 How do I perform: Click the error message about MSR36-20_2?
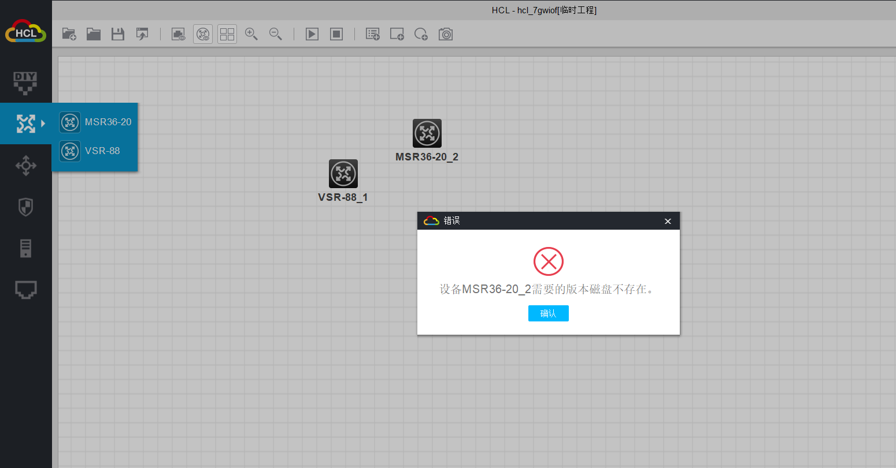click(x=548, y=289)
